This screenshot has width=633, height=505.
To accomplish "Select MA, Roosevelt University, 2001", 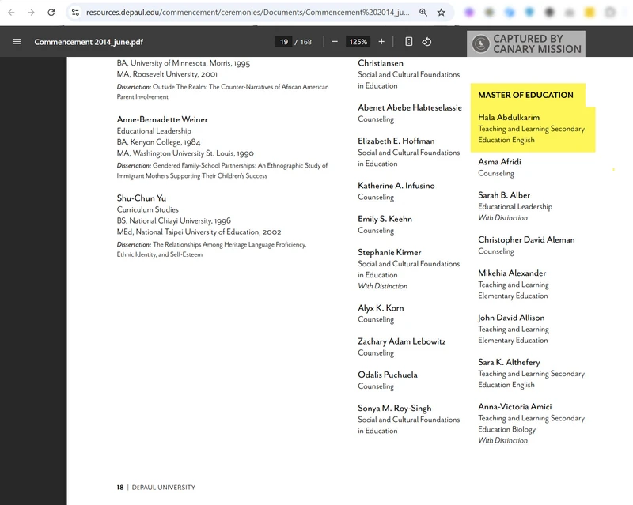I will point(167,74).
